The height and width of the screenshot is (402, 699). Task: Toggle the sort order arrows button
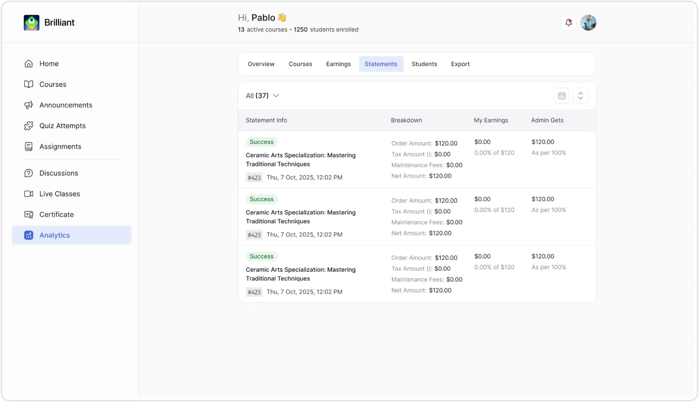pyautogui.click(x=580, y=96)
